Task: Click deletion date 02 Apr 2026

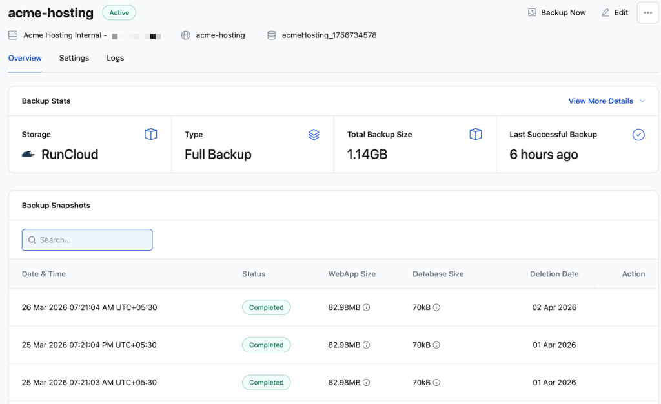Action: [554, 307]
